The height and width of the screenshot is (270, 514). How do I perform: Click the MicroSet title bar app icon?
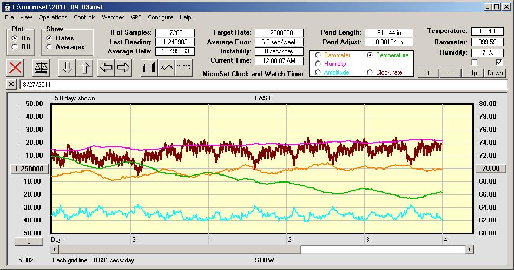click(7, 7)
